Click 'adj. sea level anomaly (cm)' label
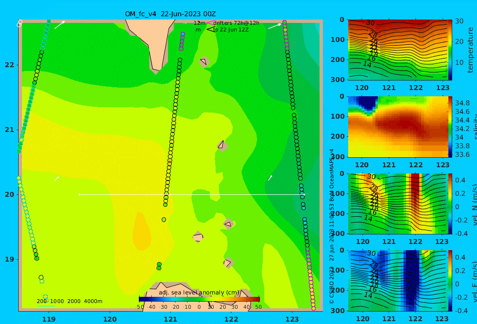 click(x=199, y=293)
